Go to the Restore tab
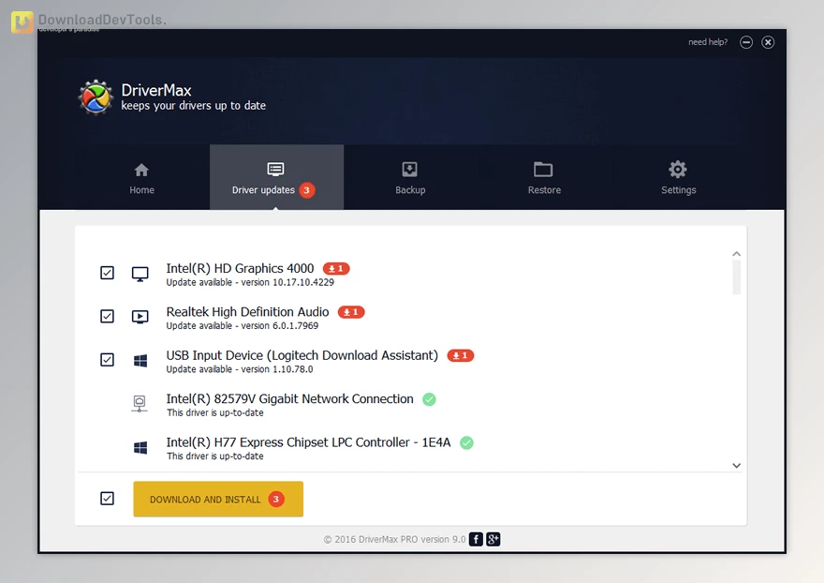Screen dimensions: 824x583 544,177
